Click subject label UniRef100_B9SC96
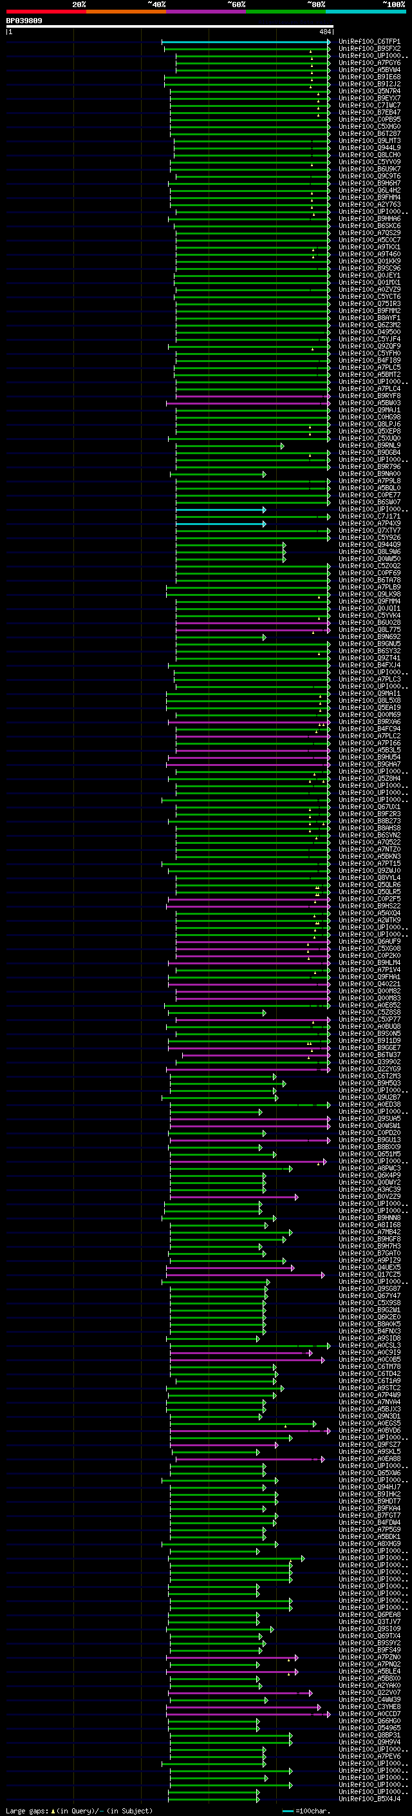The width and height of the screenshot is (412, 1816). tap(370, 268)
